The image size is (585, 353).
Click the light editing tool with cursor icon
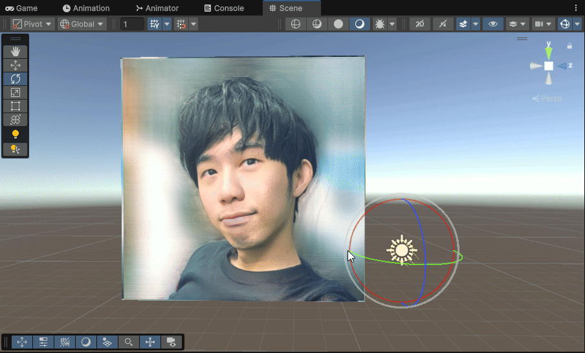pyautogui.click(x=16, y=149)
